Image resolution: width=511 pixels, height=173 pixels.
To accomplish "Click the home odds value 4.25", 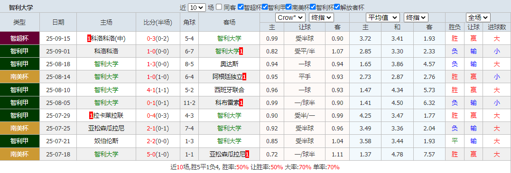I will (x=365, y=115).
